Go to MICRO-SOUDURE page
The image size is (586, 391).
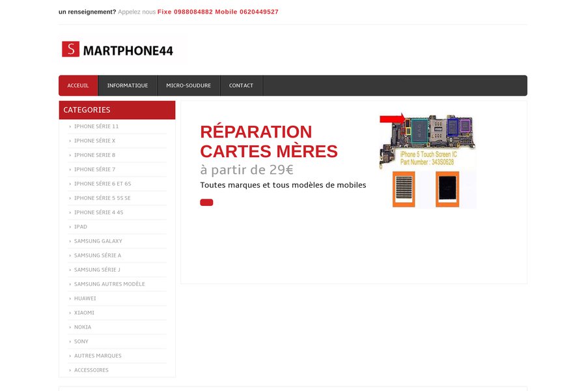188,85
